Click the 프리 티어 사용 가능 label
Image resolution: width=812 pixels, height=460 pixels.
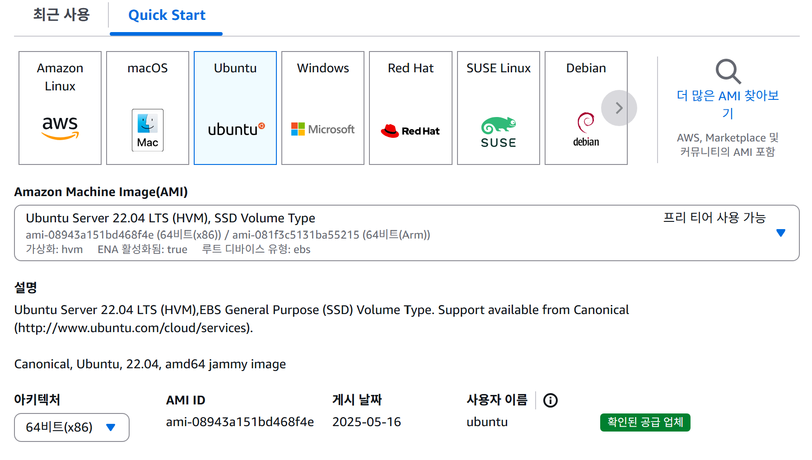[x=714, y=218]
